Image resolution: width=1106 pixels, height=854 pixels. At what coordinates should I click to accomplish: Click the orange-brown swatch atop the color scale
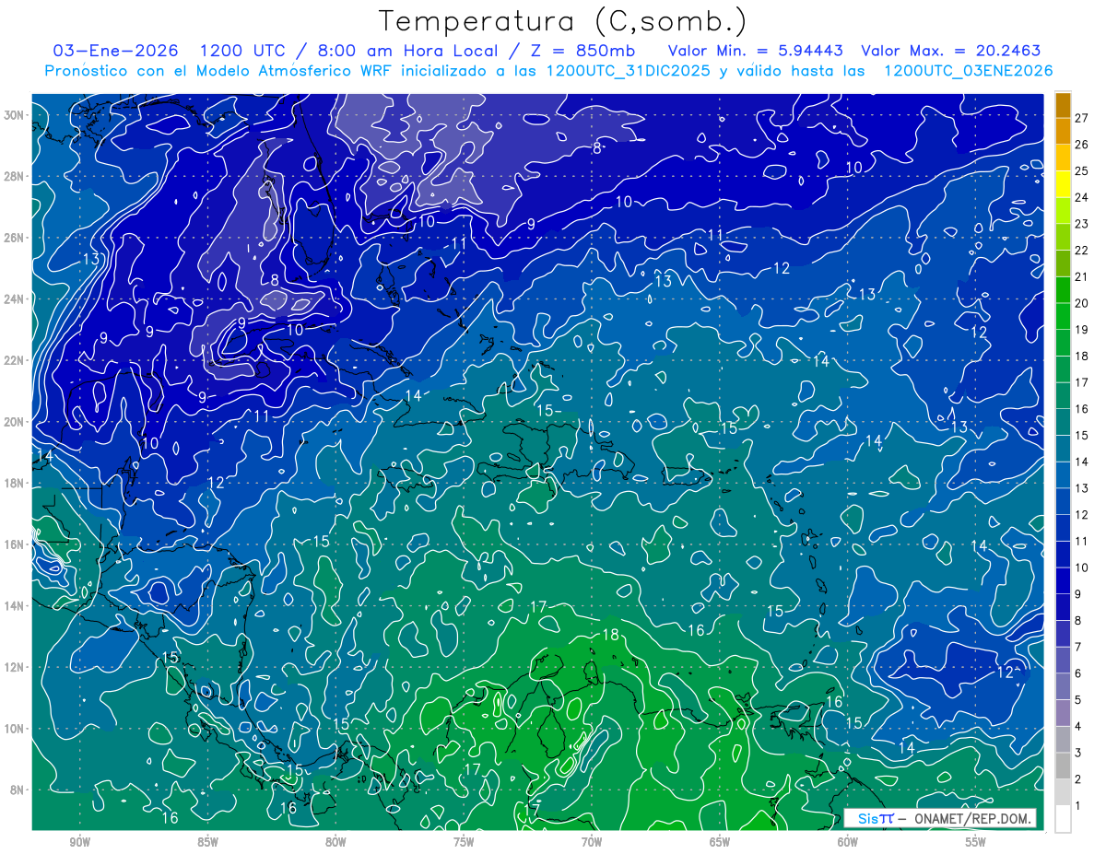pyautogui.click(x=1063, y=105)
